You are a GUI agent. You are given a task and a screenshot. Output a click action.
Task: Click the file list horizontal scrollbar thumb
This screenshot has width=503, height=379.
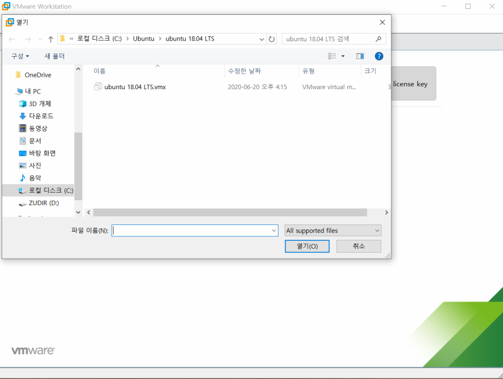point(230,212)
